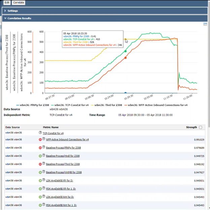Expand the Settings section
Screen dimensions: 210x210
pyautogui.click(x=13, y=11)
